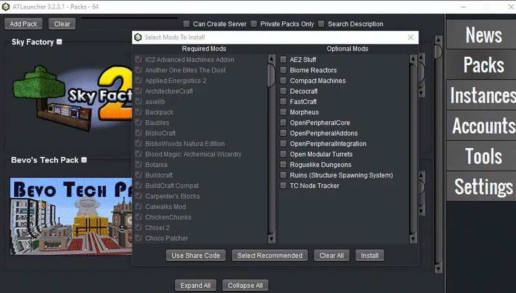Click the Applied Energistics 2 checkbox
Viewport: 516px width, 293px height.
click(139, 80)
